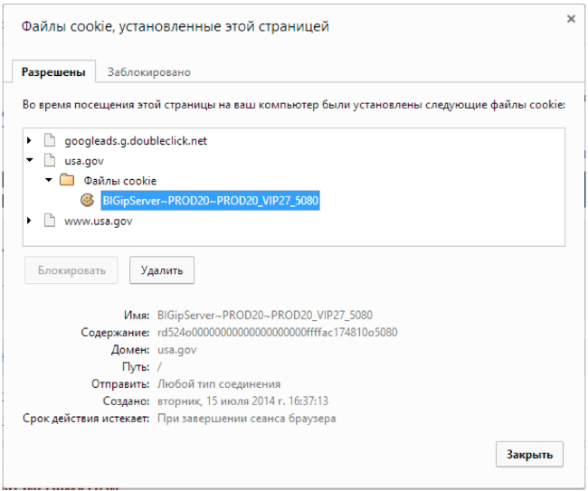Click the file icon next to usa.gov
Screen dimensions: 588x491
51,161
